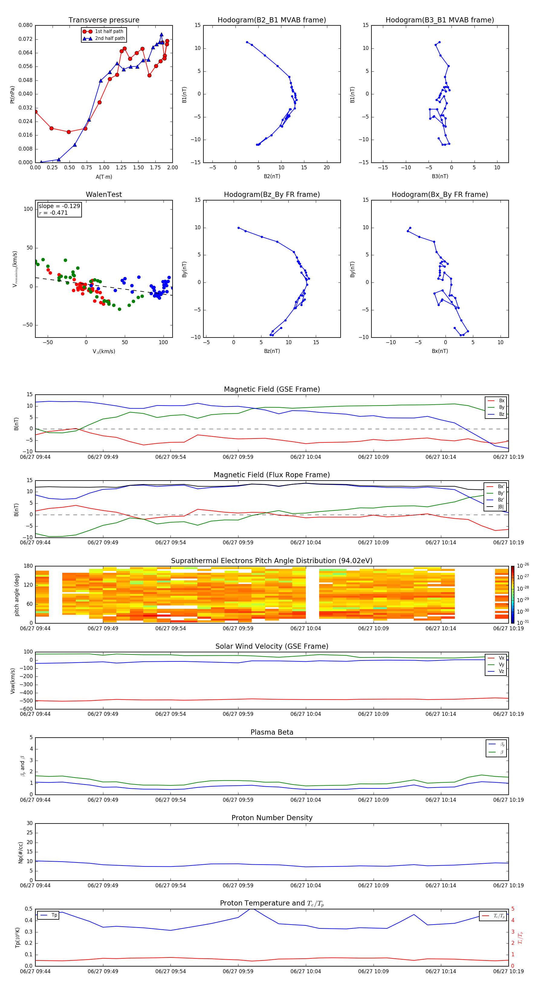This screenshot has width=544, height=998.
Task: Click the Bx' legend entry in Flux Rope plot
Action: point(496,487)
